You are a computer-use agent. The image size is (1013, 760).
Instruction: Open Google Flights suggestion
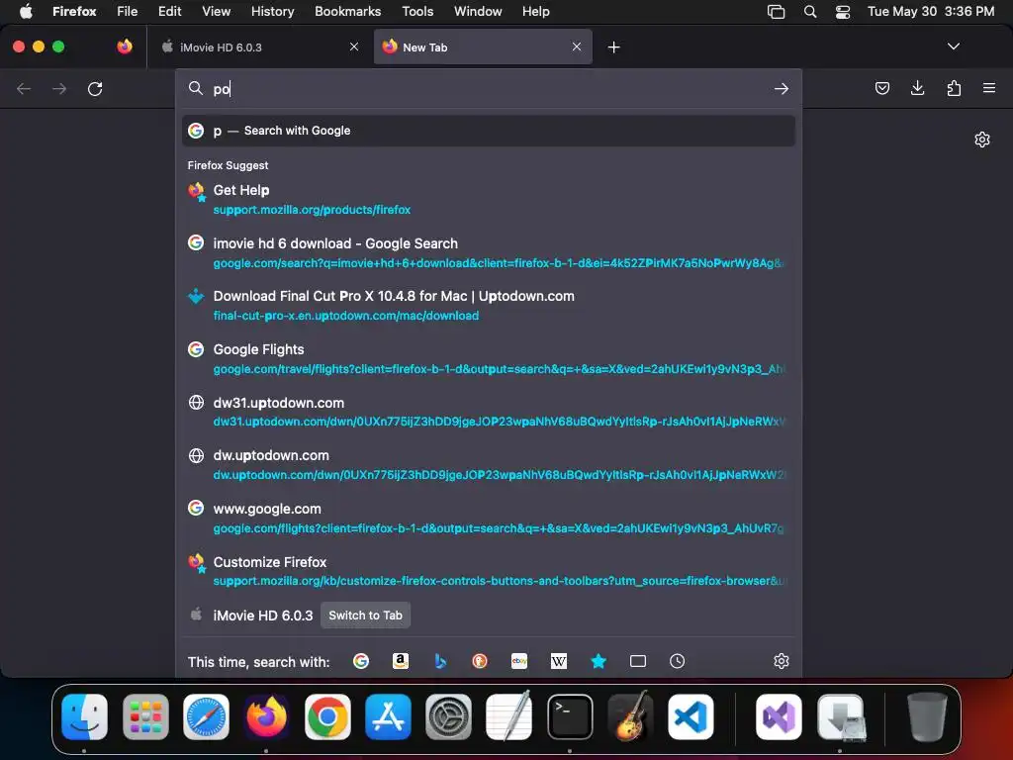(x=489, y=358)
